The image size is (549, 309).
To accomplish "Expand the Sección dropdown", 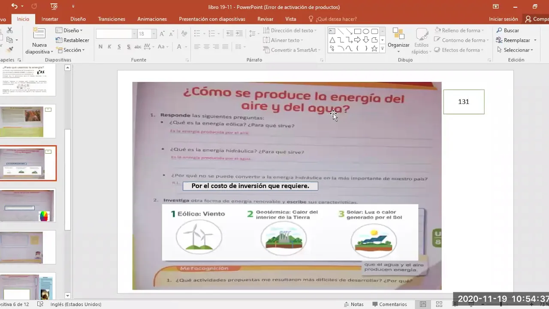I will [x=70, y=50].
